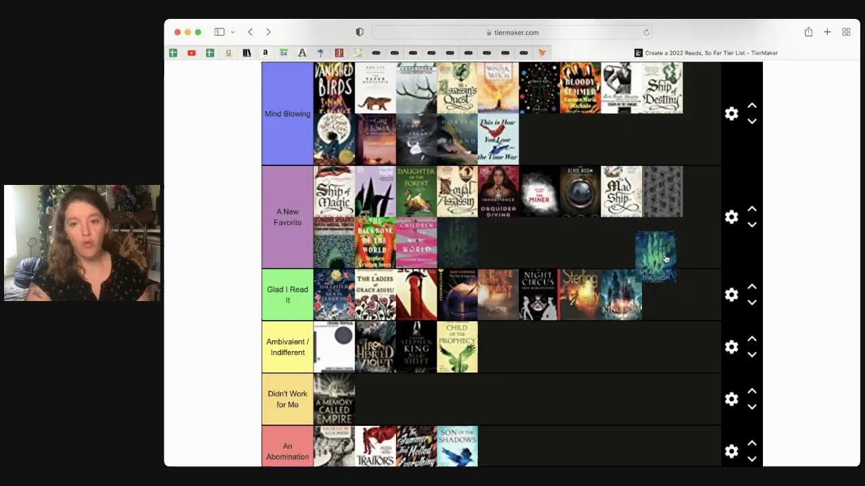
Task: Move Ambivalent / Indifferent tier up
Action: click(751, 339)
